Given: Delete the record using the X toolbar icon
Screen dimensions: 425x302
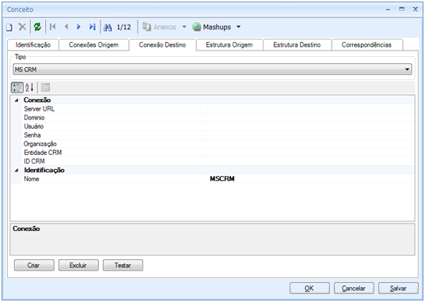Looking at the screenshot, I should tap(22, 27).
